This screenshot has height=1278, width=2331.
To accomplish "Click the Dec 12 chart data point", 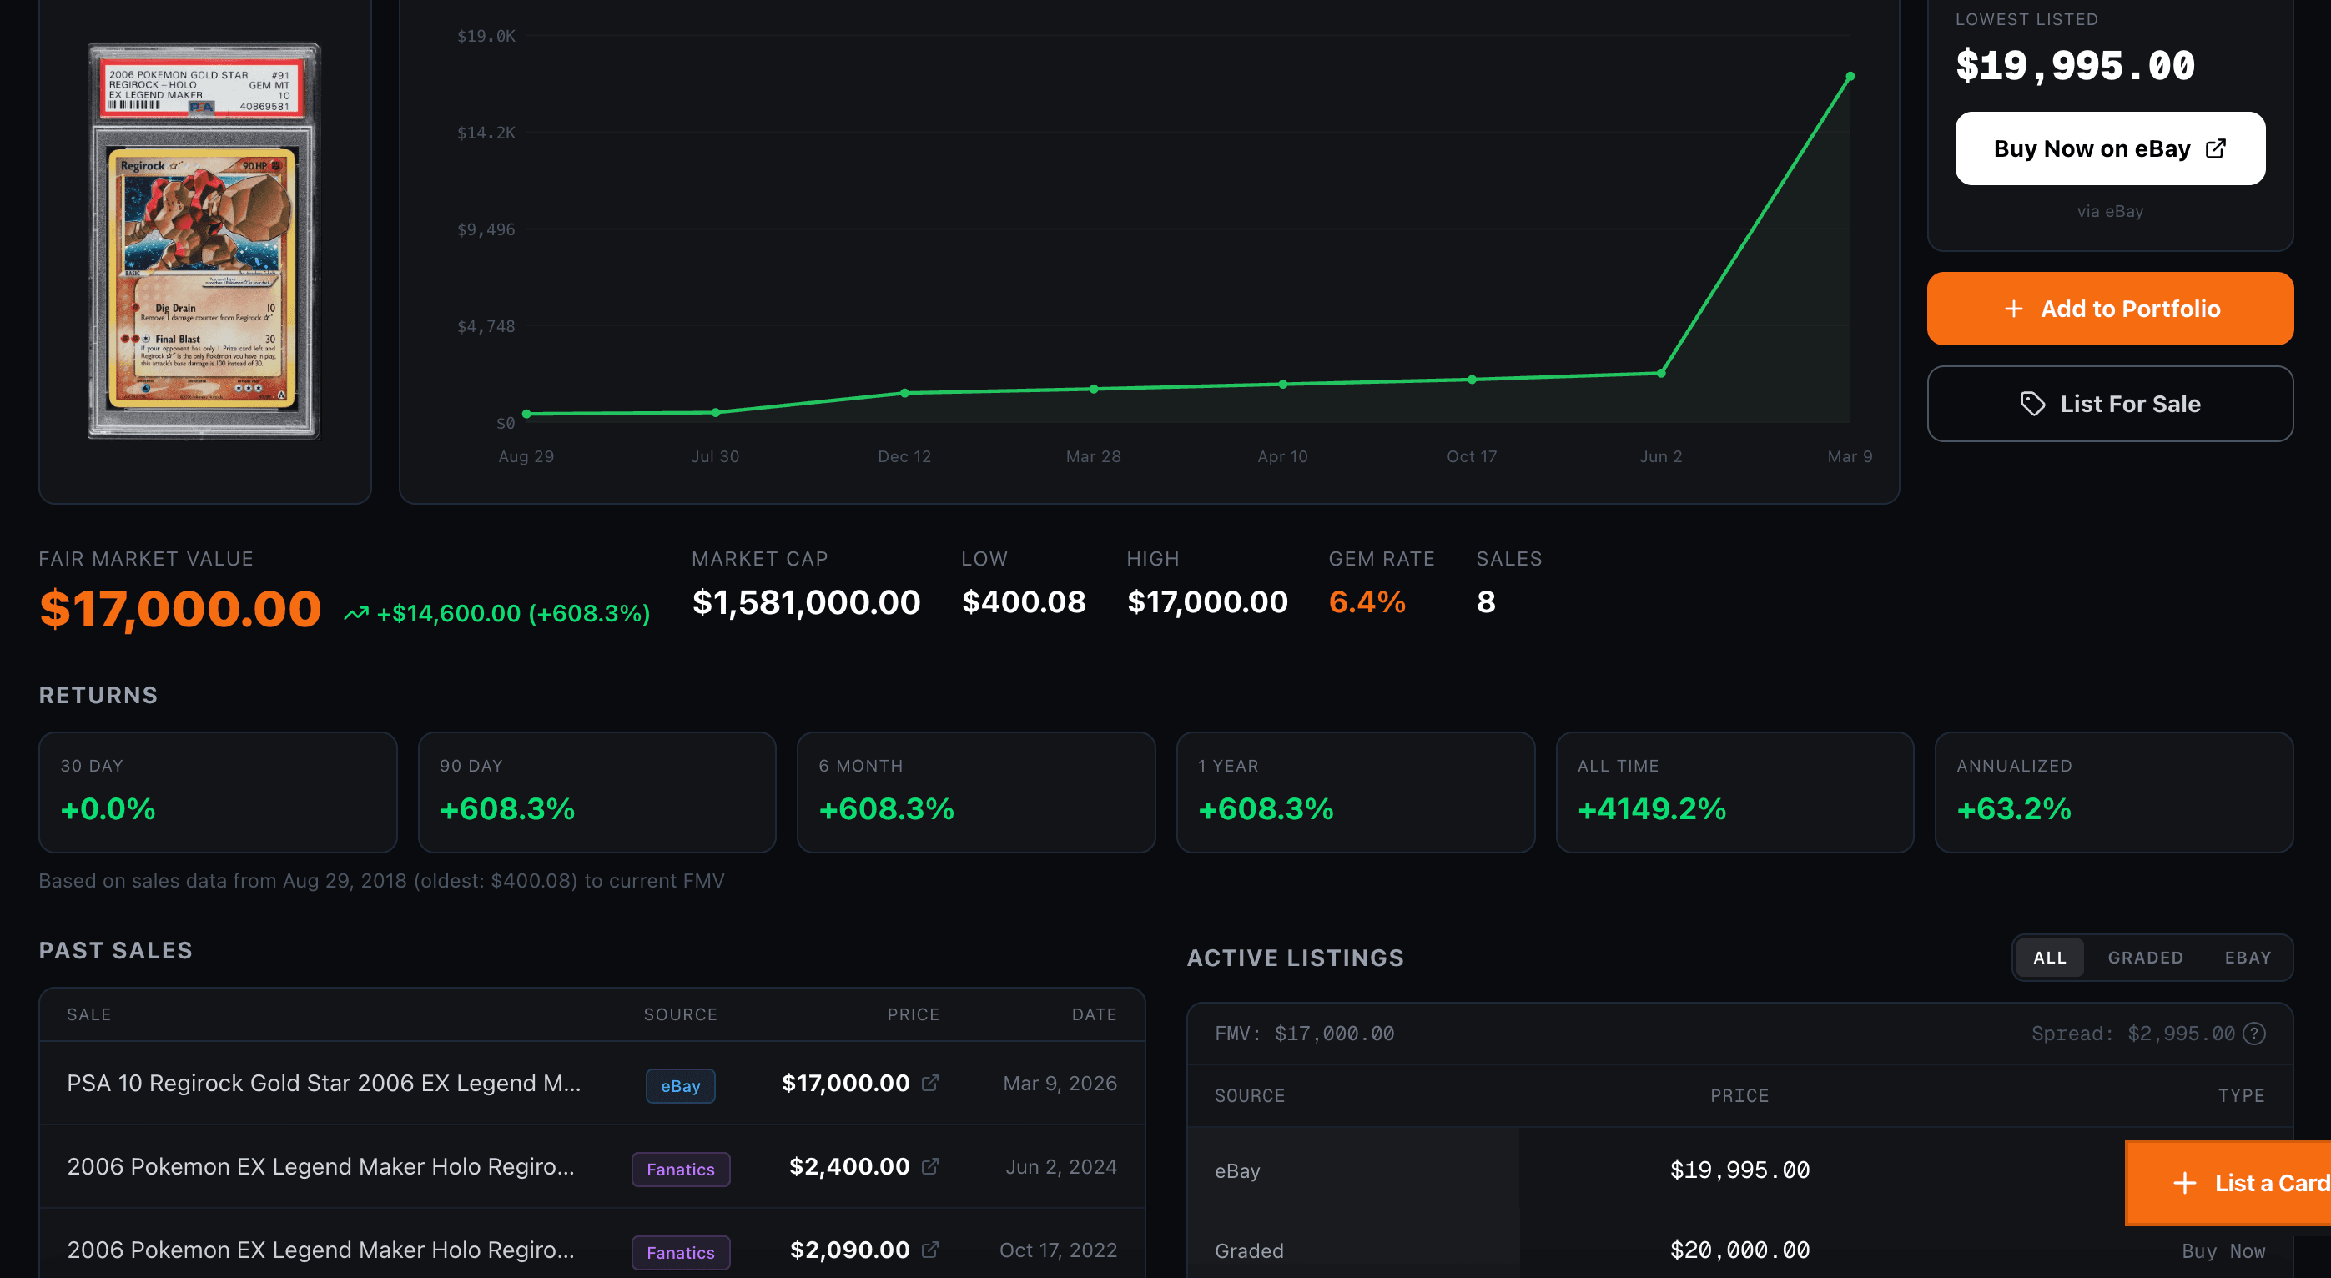I will pyautogui.click(x=905, y=393).
